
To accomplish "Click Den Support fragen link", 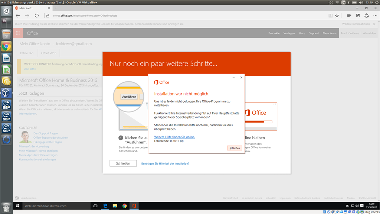I will tap(46, 133).
